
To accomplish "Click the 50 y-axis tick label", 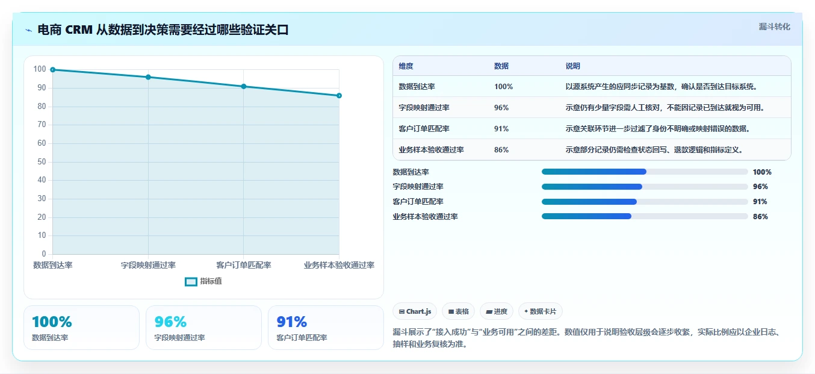I will pyautogui.click(x=42, y=162).
